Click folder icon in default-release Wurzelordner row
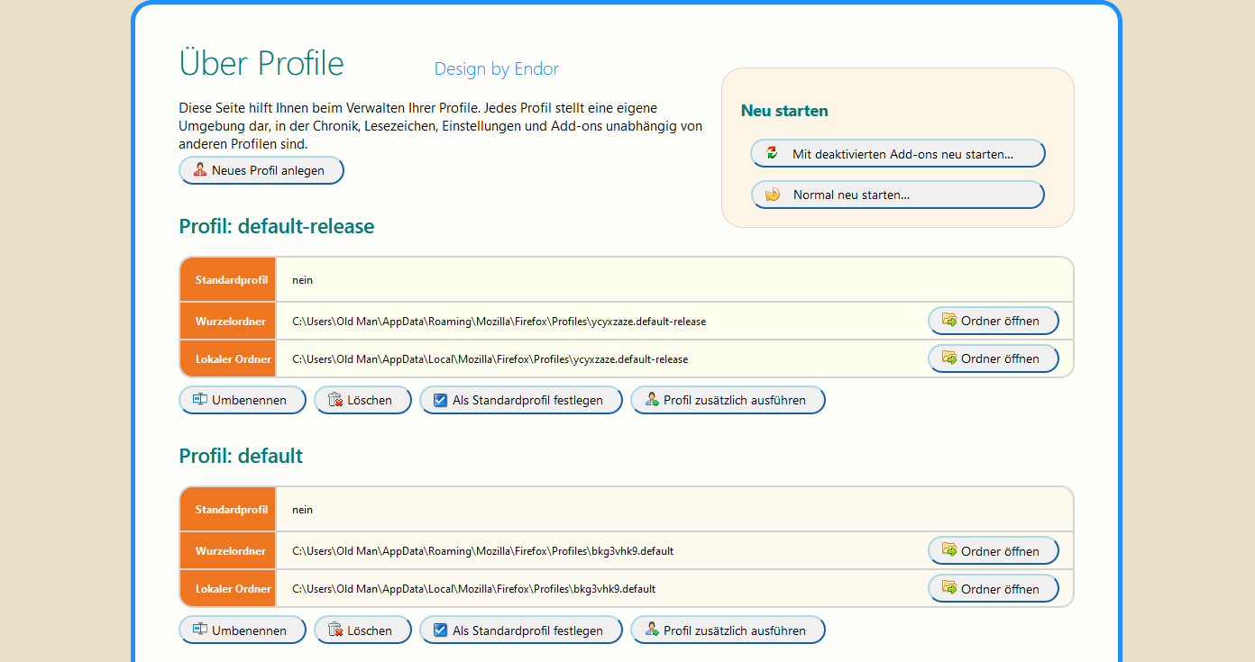This screenshot has height=662, width=1255. [x=948, y=320]
